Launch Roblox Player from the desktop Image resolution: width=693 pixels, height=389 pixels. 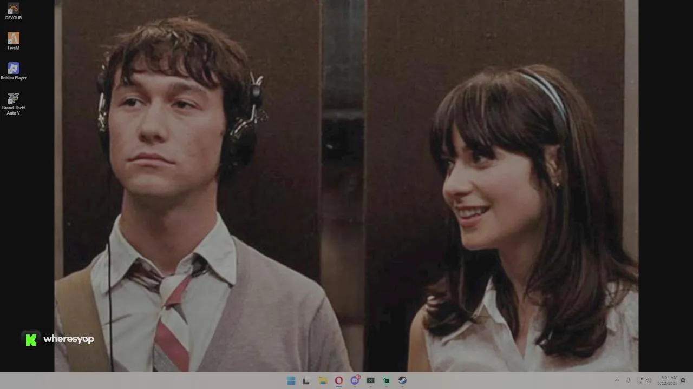(x=14, y=71)
